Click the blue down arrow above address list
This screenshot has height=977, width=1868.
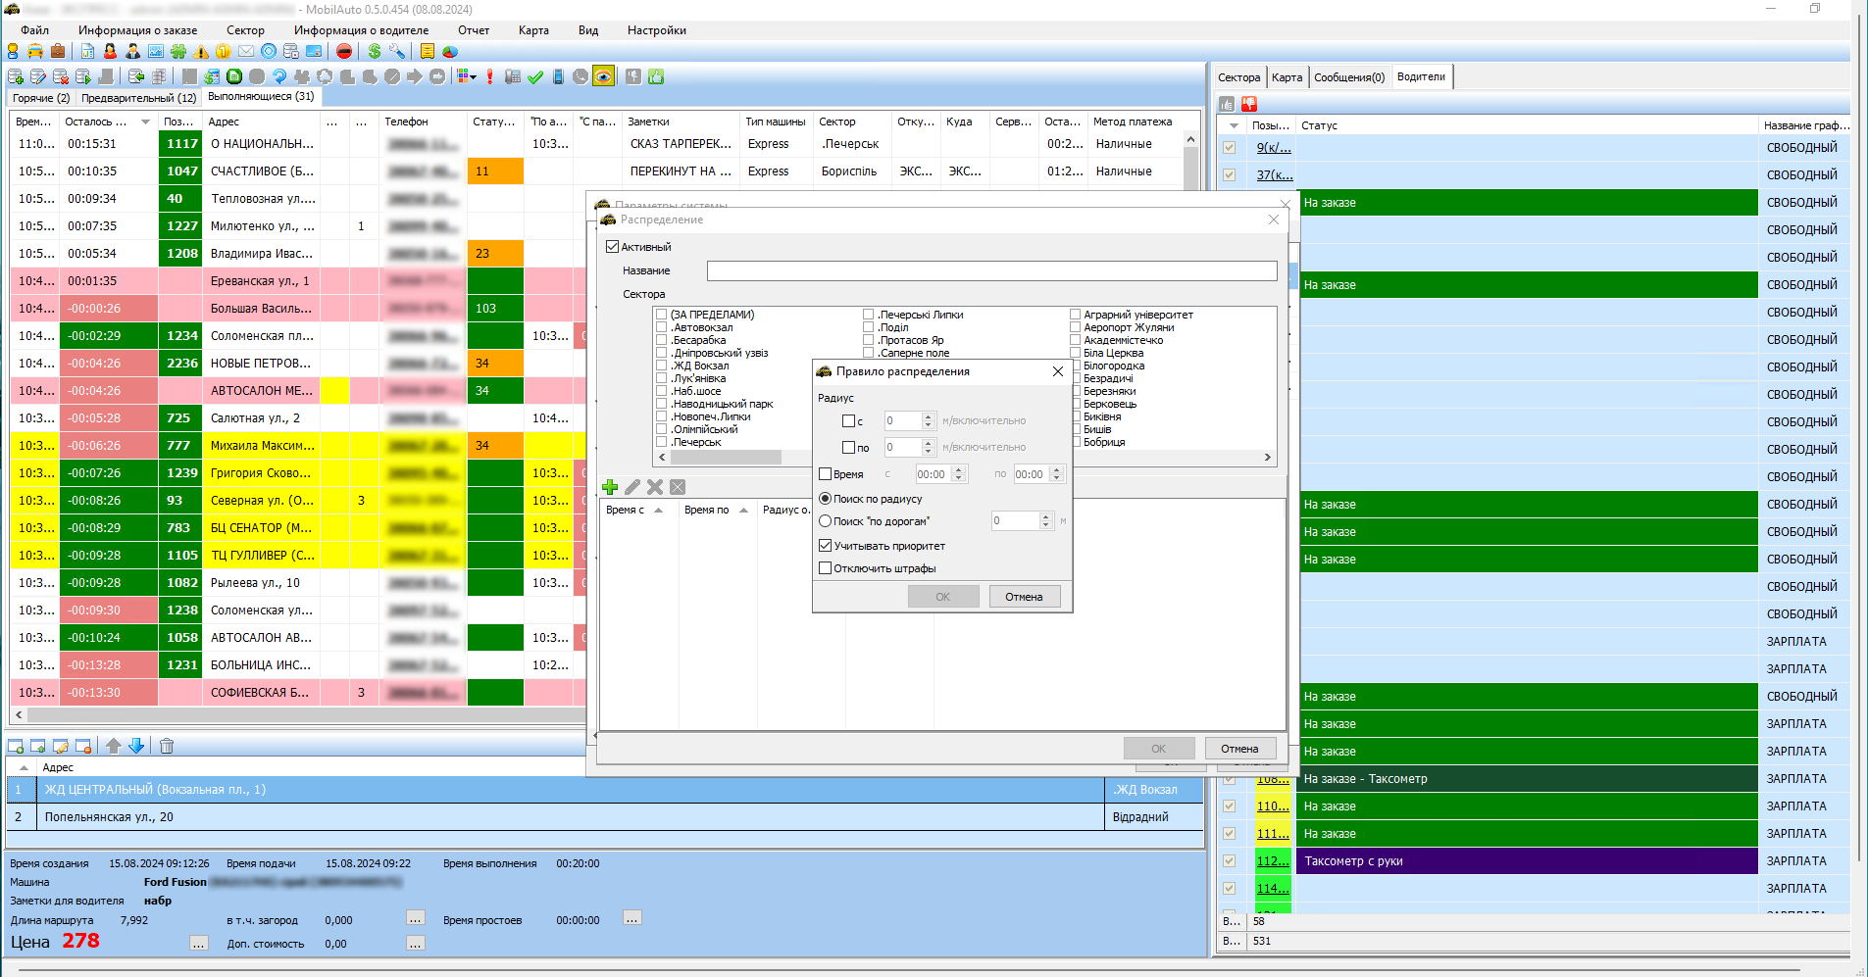(136, 746)
